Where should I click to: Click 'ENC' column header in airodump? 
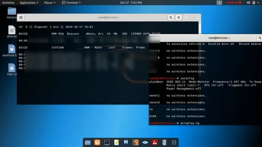click(x=125, y=33)
